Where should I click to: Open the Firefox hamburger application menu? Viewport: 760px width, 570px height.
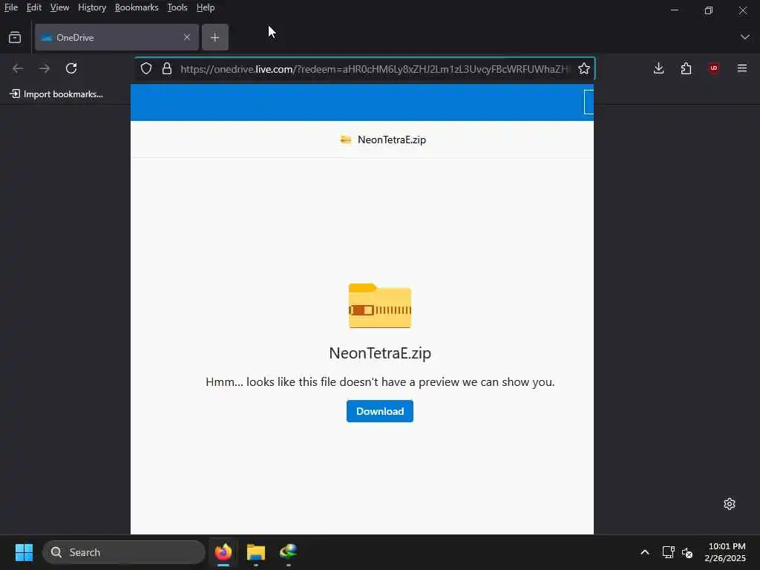pyautogui.click(x=742, y=68)
